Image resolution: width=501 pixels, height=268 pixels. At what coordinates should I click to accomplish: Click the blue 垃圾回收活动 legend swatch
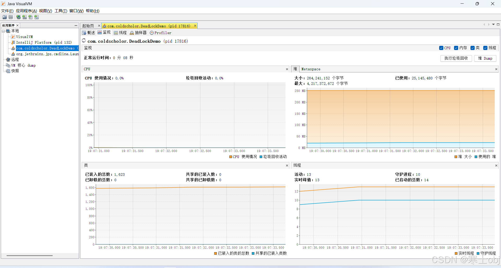[261, 157]
